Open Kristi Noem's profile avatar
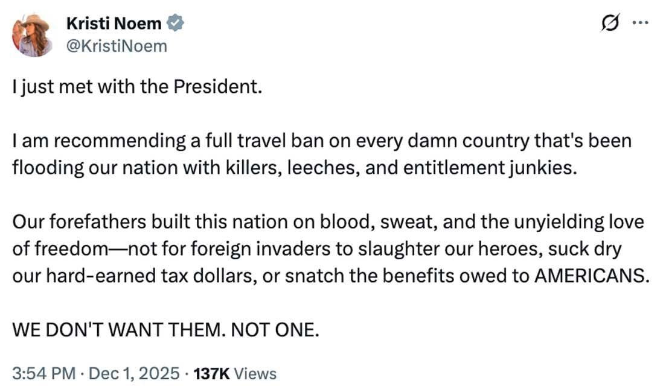663x392 pixels. 32,34
